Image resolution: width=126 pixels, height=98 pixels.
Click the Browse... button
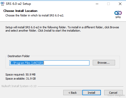pyautogui.click(x=104, y=63)
